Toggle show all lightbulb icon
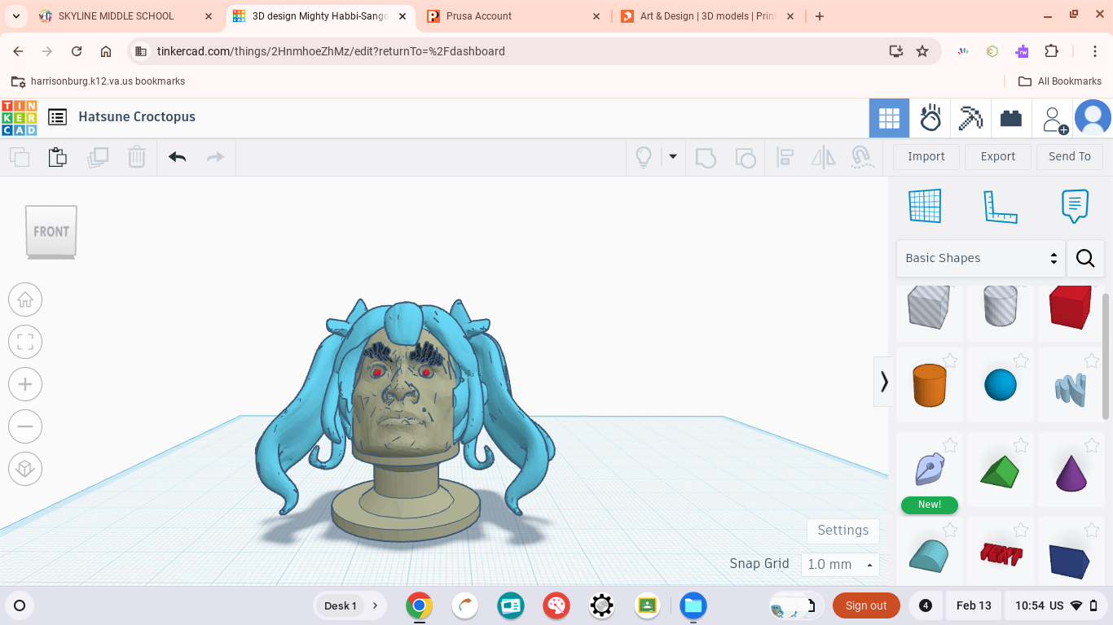1113x625 pixels. pos(644,157)
